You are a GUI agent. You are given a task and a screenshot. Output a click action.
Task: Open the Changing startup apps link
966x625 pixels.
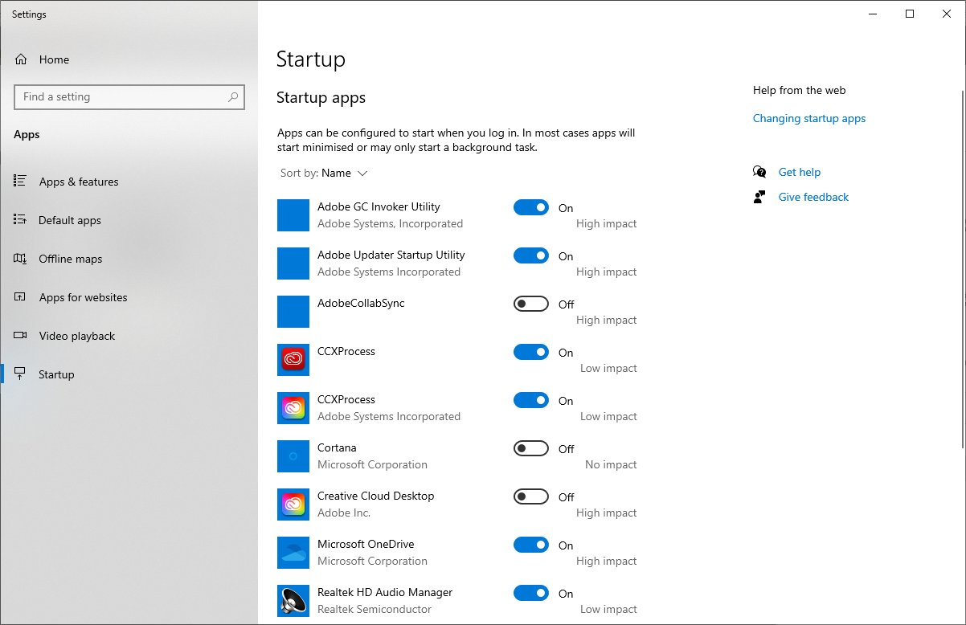click(808, 118)
